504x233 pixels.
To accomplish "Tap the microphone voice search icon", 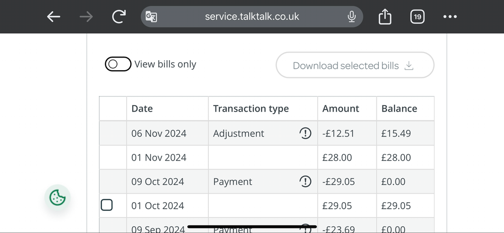I will click(x=352, y=17).
